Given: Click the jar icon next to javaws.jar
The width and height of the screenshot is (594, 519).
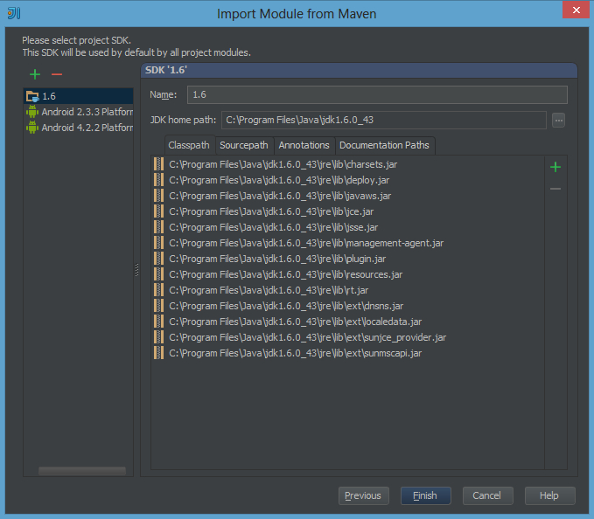Looking at the screenshot, I should pos(158,196).
